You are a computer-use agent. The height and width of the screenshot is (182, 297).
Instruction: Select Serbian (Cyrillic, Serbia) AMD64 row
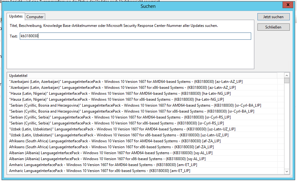point(120,117)
